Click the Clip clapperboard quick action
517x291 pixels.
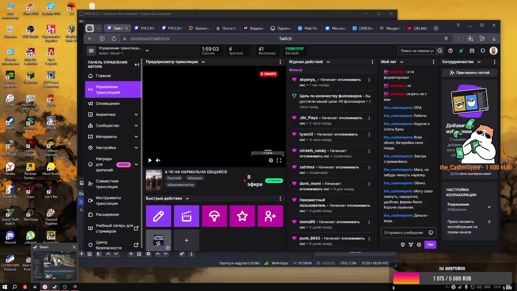[x=187, y=216]
